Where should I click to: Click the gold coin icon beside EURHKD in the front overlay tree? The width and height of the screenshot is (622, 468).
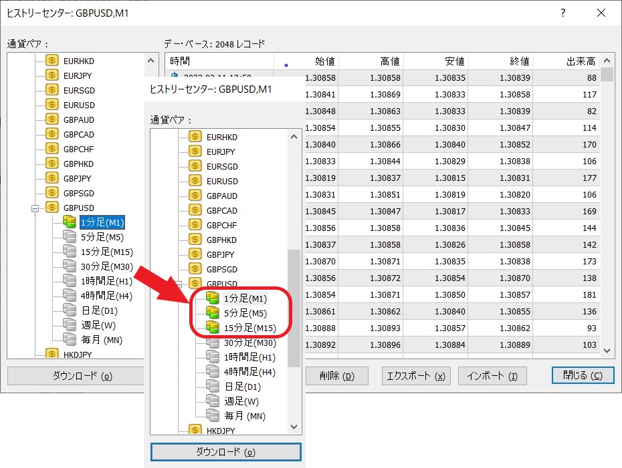(x=195, y=137)
